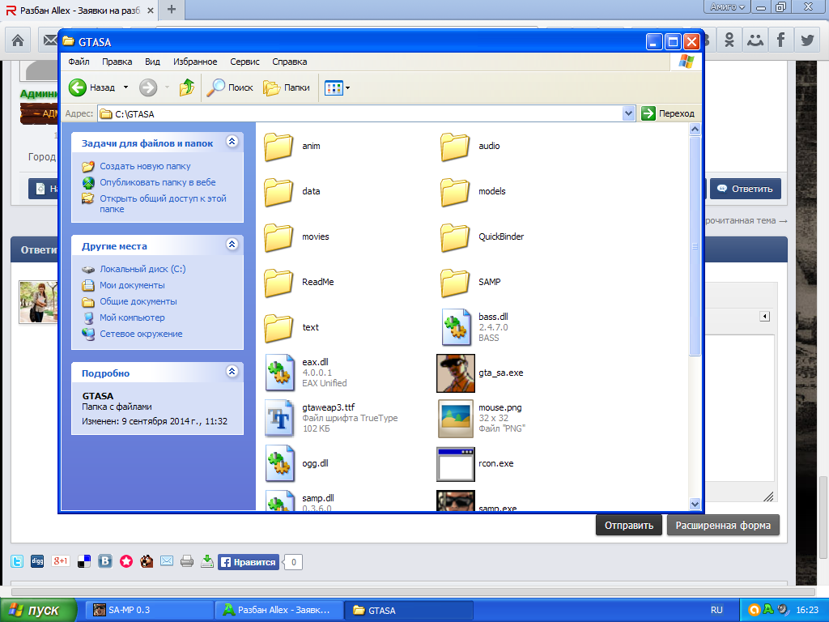
Task: Click the file list scroll up arrow
Action: (695, 129)
